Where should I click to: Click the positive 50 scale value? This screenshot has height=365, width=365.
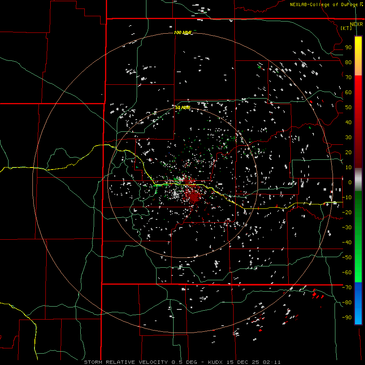click(348, 107)
